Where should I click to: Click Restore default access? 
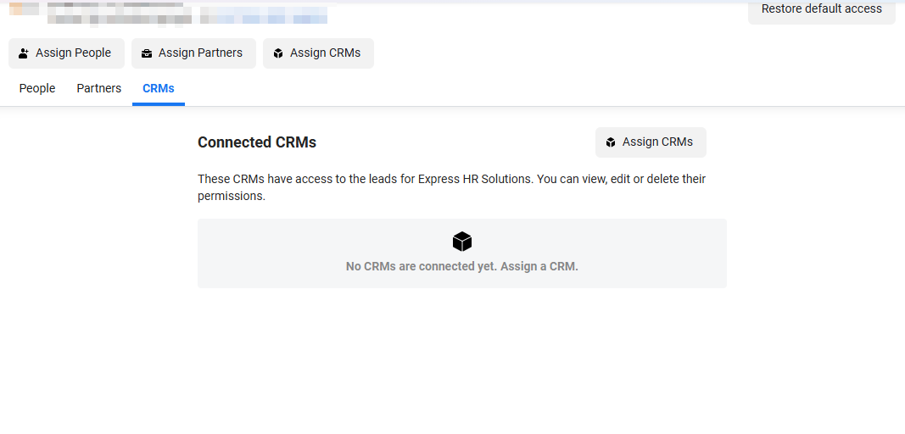tap(821, 10)
